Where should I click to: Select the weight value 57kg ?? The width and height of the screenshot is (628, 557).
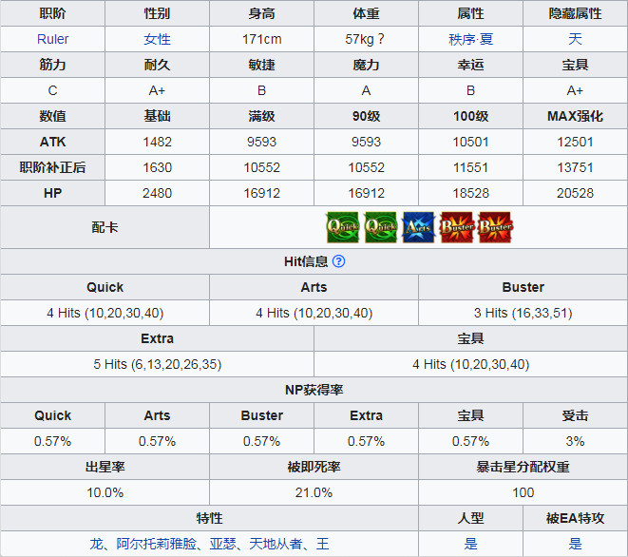[365, 39]
